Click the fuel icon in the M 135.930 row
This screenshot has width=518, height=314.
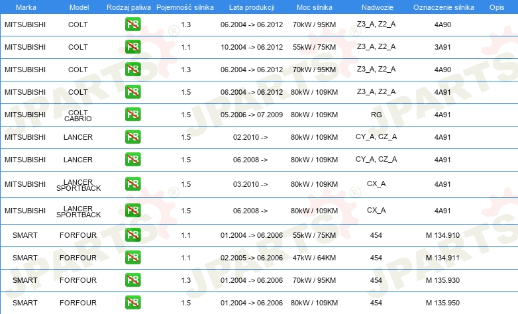132,280
